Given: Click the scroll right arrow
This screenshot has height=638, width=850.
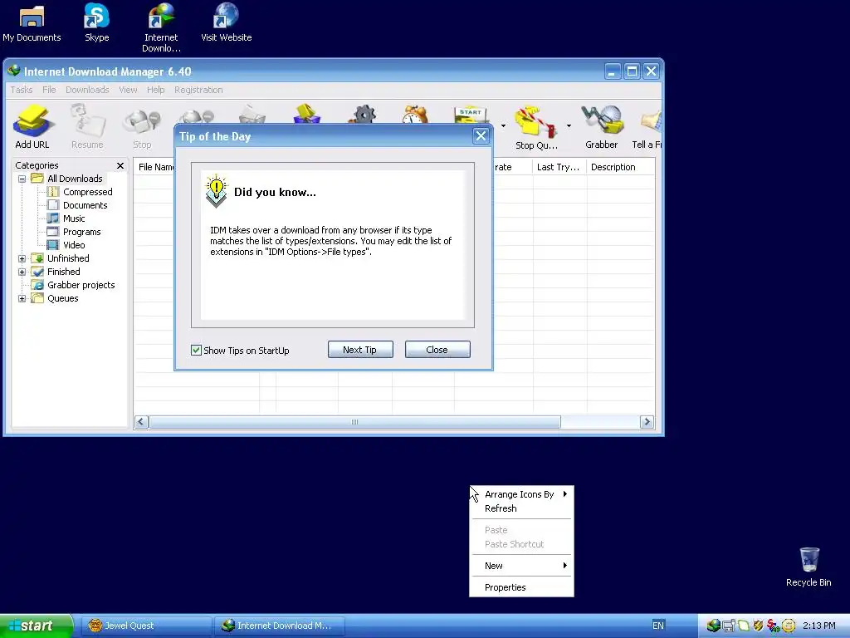Looking at the screenshot, I should coord(647,421).
